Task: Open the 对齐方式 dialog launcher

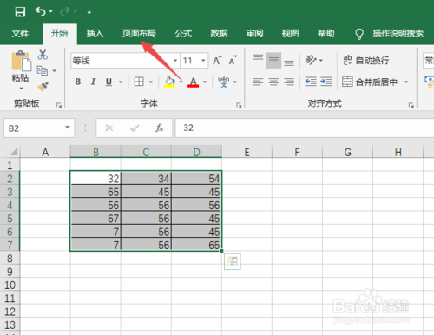Action: (x=411, y=105)
